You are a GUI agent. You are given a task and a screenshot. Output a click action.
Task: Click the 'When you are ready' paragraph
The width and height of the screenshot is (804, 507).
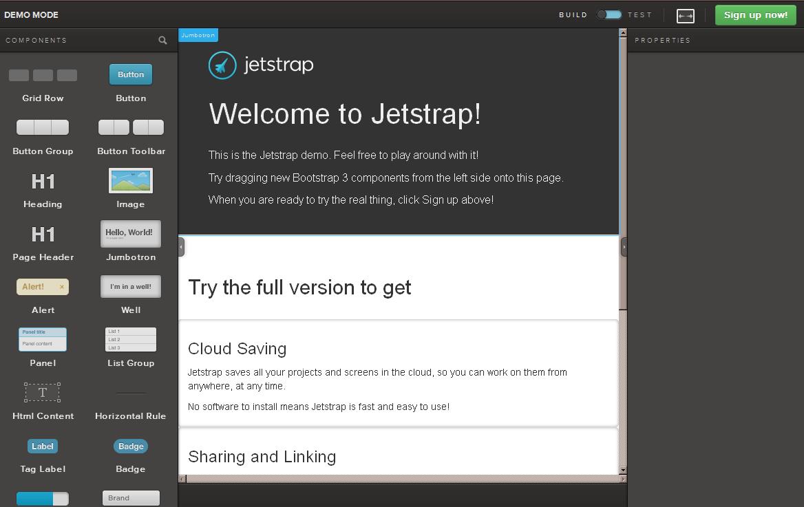pos(351,200)
